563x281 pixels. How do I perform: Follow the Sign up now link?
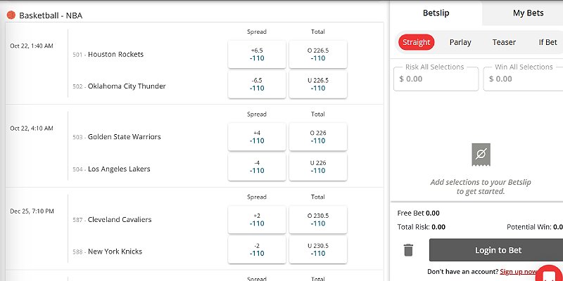click(x=519, y=272)
